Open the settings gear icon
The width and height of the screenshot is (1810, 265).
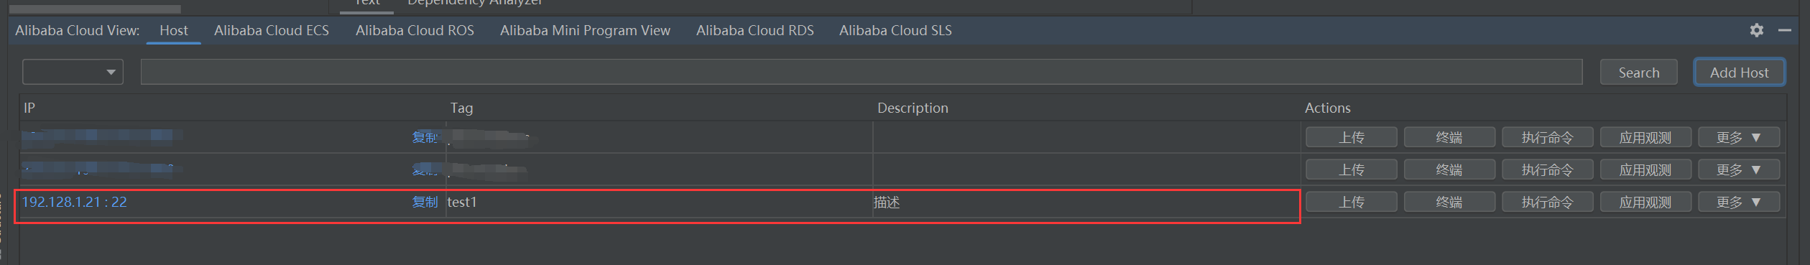1756,30
